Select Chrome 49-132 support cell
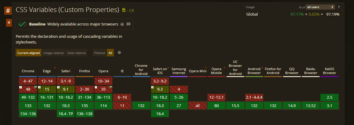This screenshot has height=125, width=354. click(28, 97)
